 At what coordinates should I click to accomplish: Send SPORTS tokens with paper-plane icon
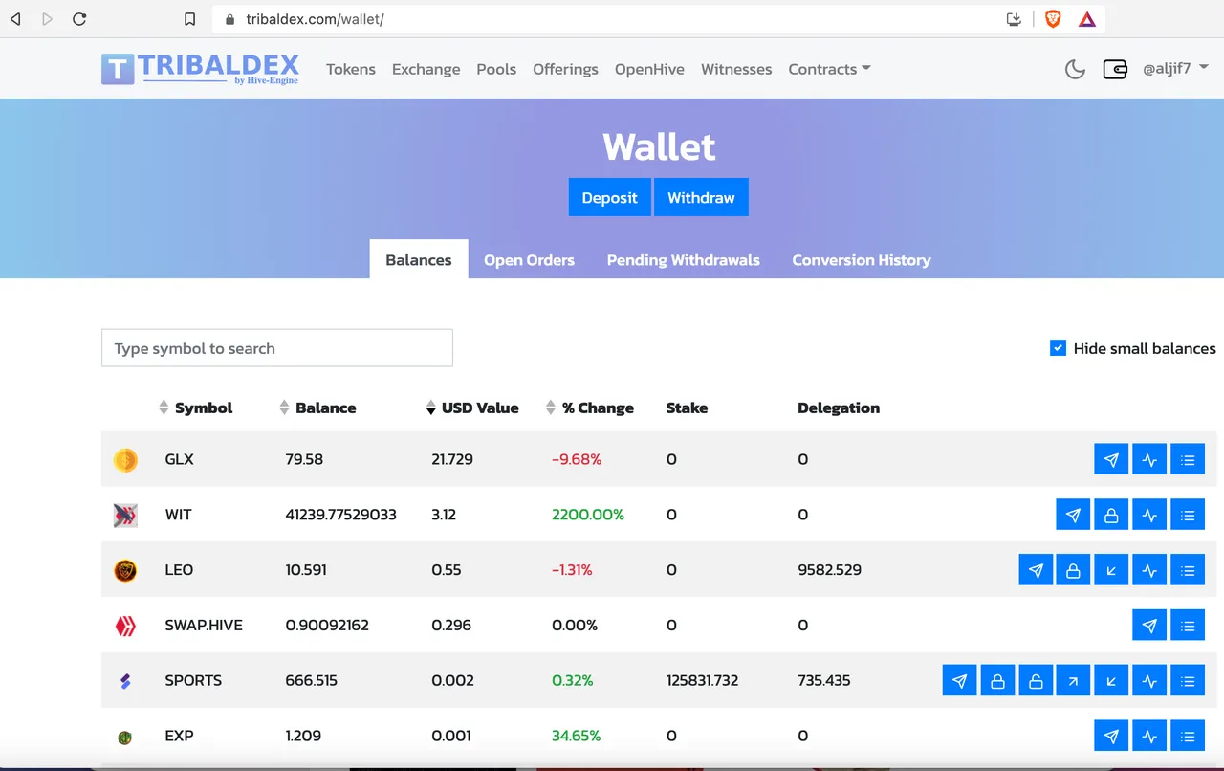point(959,681)
